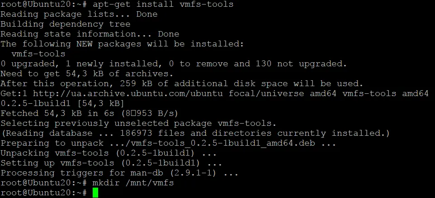
Task: Select 'The following NEW packages' line
Action: click(122, 44)
